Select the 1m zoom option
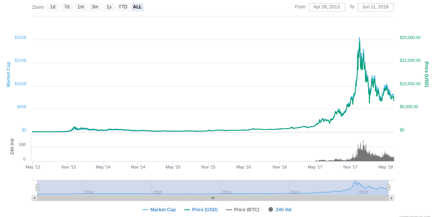Image resolution: width=440 pixels, height=217 pixels. point(81,7)
